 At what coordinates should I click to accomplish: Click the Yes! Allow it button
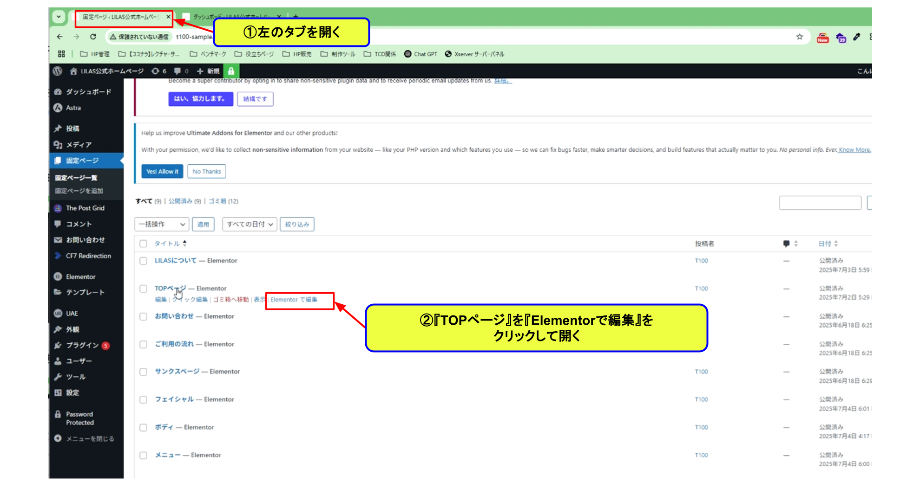click(x=162, y=171)
